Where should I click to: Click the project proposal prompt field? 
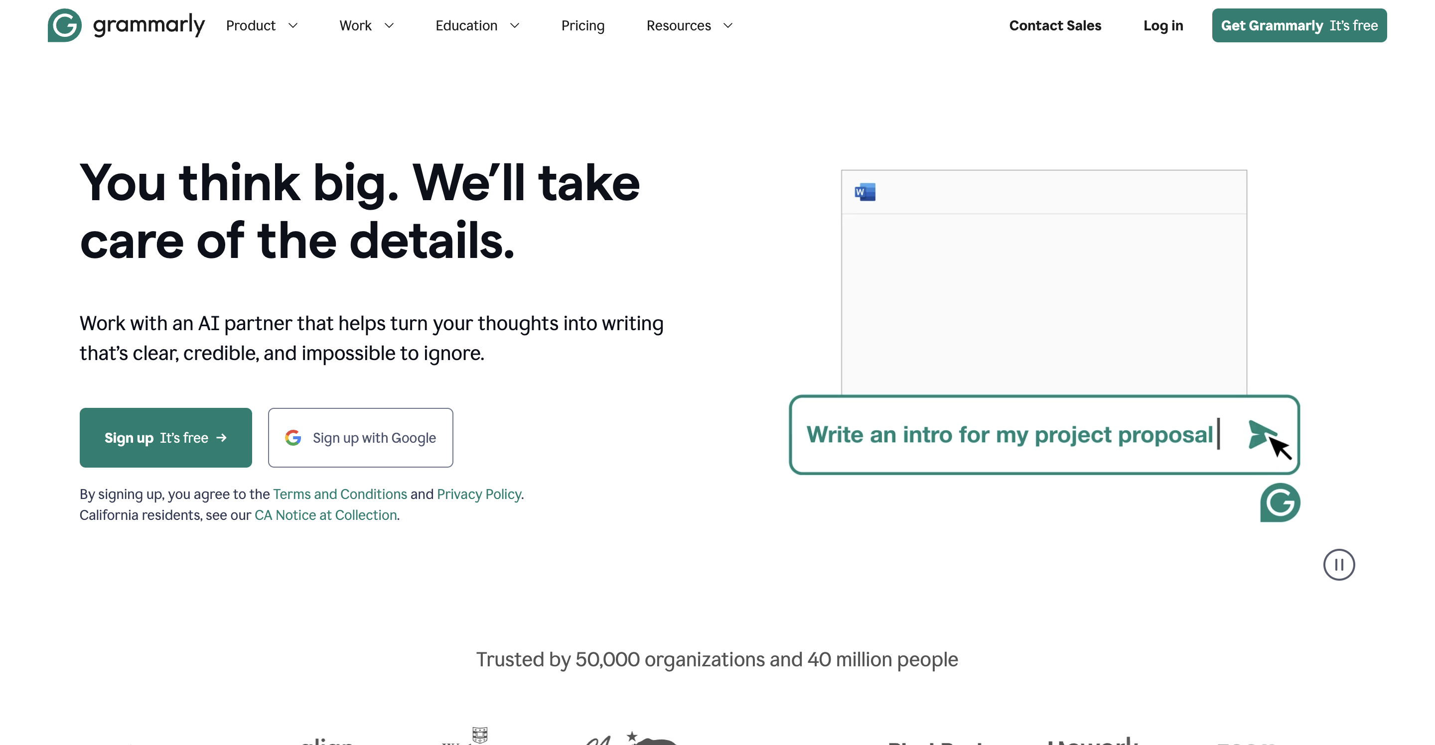coord(1044,435)
